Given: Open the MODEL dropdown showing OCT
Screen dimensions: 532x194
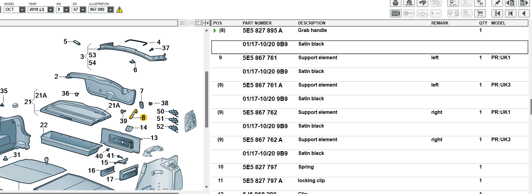Looking at the screenshot, I should 22,10.
